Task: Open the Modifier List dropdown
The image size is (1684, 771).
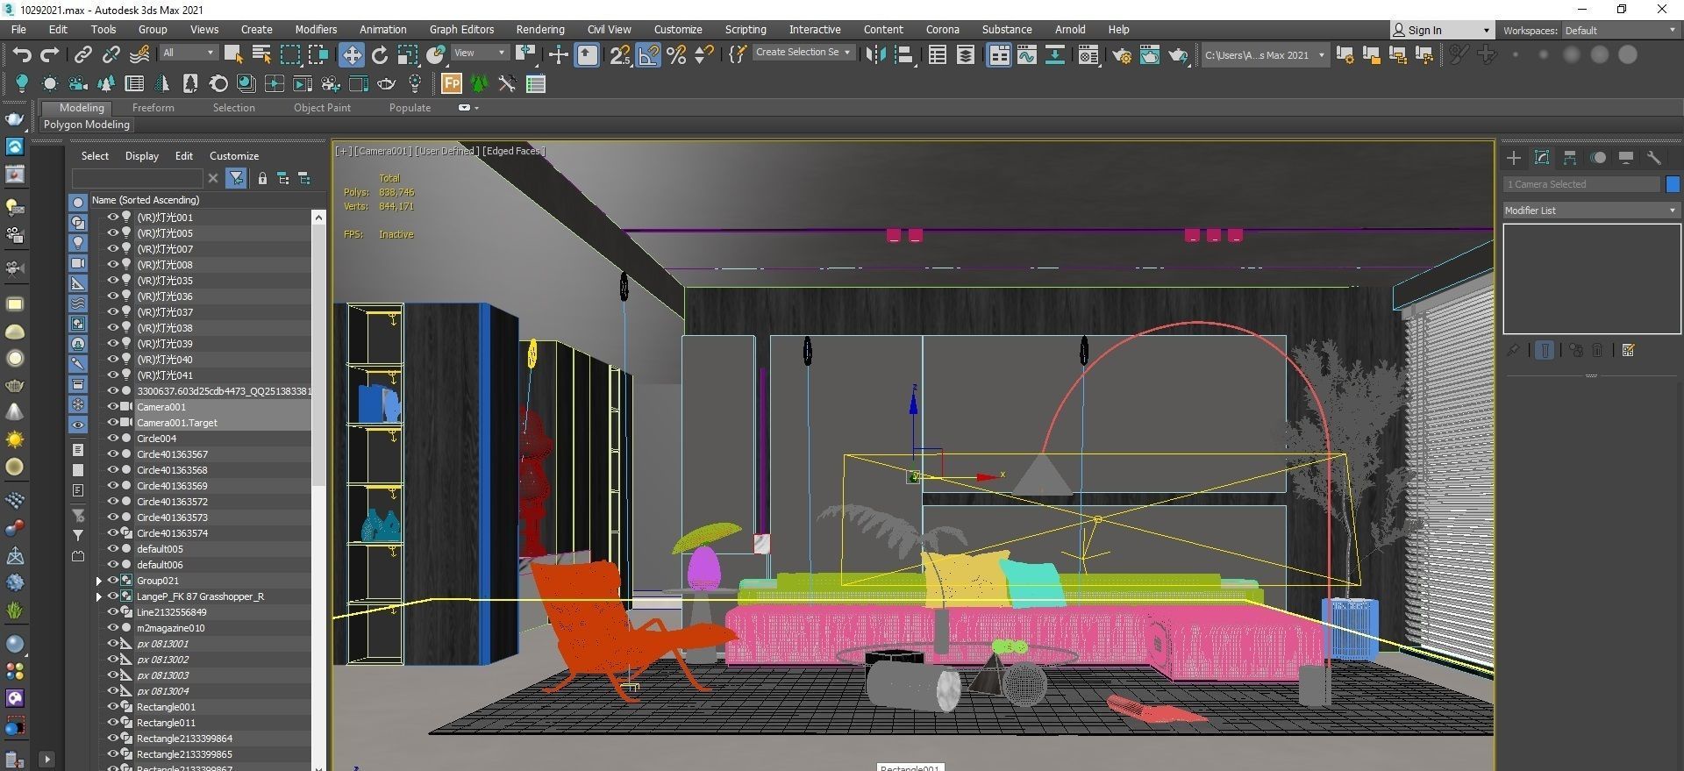Action: coord(1591,211)
